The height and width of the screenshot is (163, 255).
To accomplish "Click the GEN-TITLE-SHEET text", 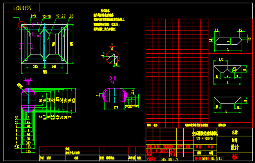I will pos(213,158).
